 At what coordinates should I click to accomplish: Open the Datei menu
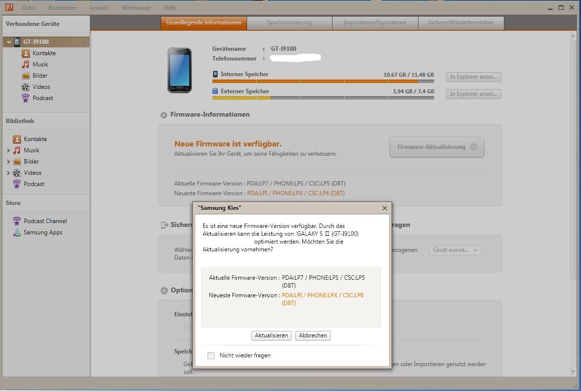tap(28, 7)
